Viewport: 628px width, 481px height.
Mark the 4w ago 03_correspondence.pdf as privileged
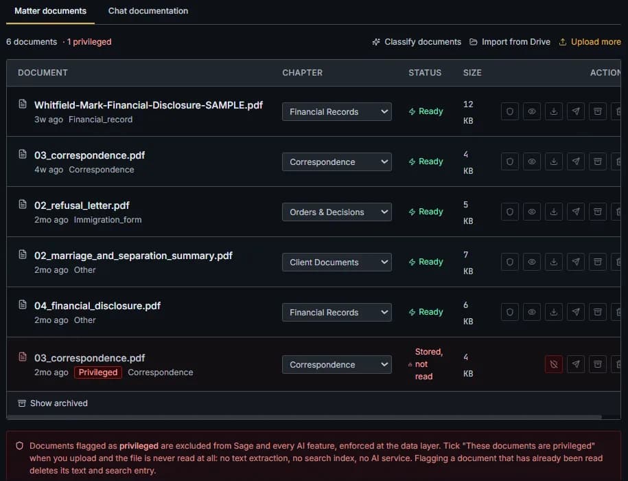click(509, 161)
